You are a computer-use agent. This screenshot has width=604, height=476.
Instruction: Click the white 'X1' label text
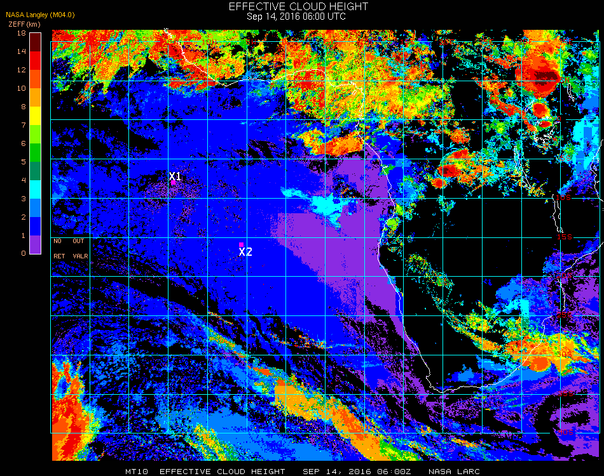tap(175, 176)
